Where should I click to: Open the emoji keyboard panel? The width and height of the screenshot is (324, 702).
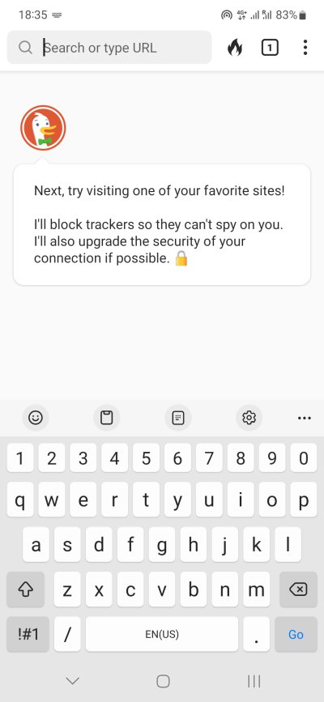36,418
